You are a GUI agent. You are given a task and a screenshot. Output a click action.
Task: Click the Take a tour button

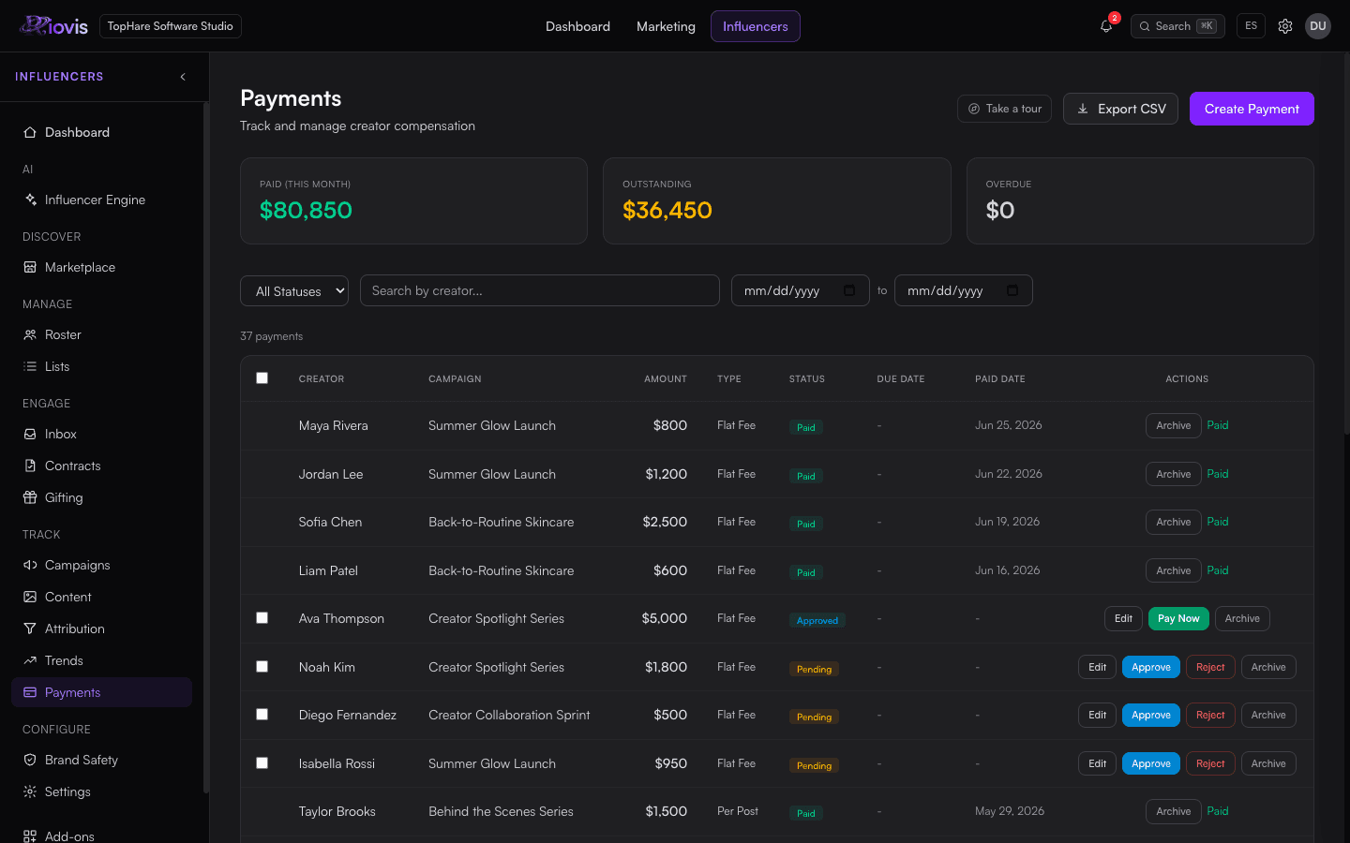click(x=1004, y=109)
